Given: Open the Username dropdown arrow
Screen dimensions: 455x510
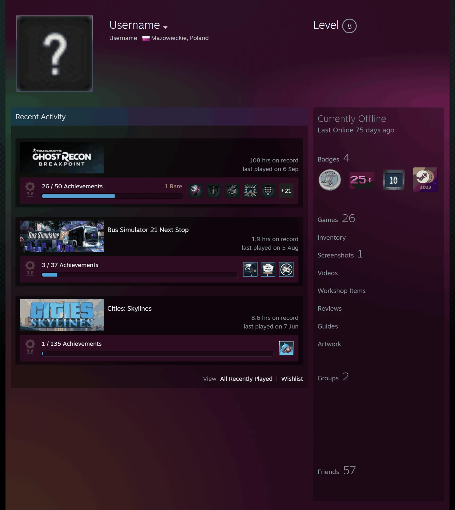Looking at the screenshot, I should pos(165,27).
